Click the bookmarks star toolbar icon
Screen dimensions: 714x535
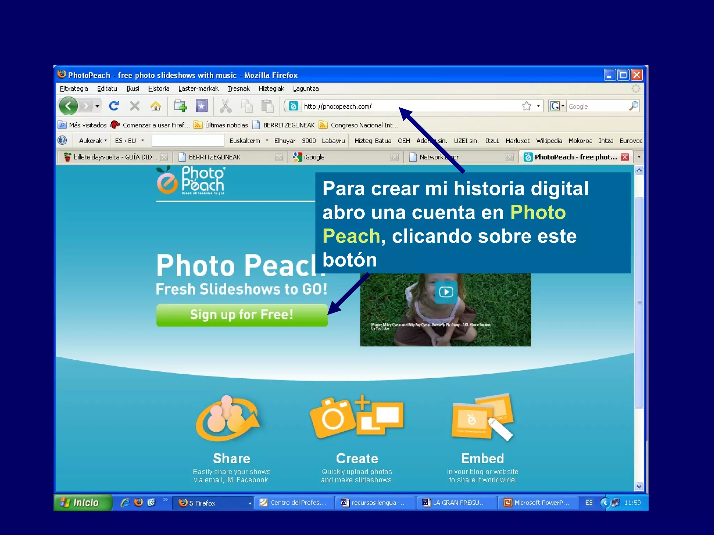[x=202, y=106]
